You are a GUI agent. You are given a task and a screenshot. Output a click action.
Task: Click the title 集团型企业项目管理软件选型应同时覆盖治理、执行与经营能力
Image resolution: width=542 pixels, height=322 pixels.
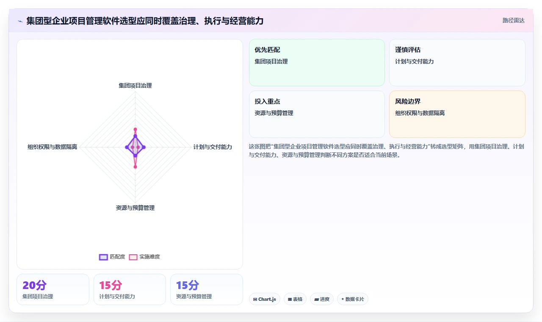145,21
